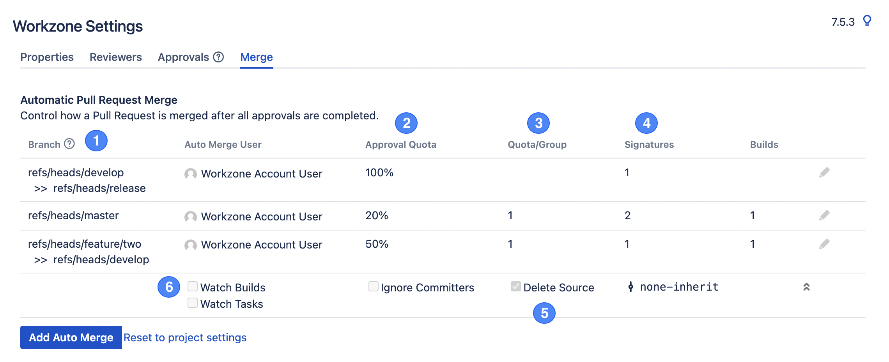The image size is (889, 362).
Task: Enable Ignore Committers
Action: (373, 286)
